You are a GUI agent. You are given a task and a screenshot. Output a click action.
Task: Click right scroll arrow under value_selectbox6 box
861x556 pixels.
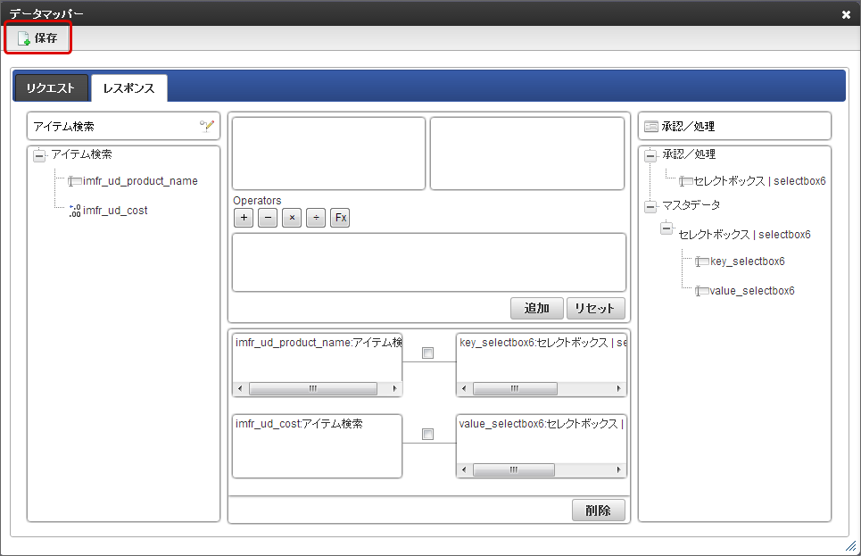pyautogui.click(x=618, y=469)
